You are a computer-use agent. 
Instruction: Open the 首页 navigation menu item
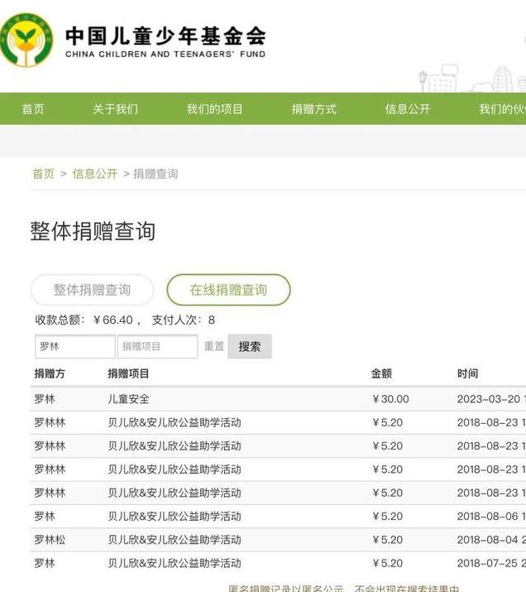click(33, 109)
